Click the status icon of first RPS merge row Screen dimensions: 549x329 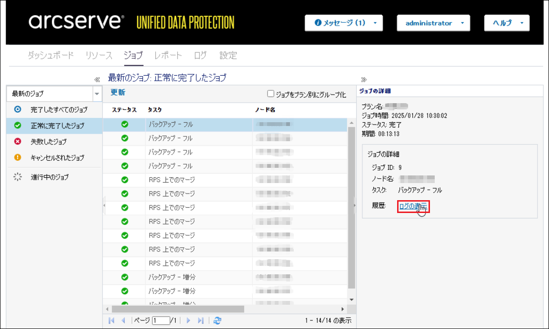pyautogui.click(x=125, y=180)
